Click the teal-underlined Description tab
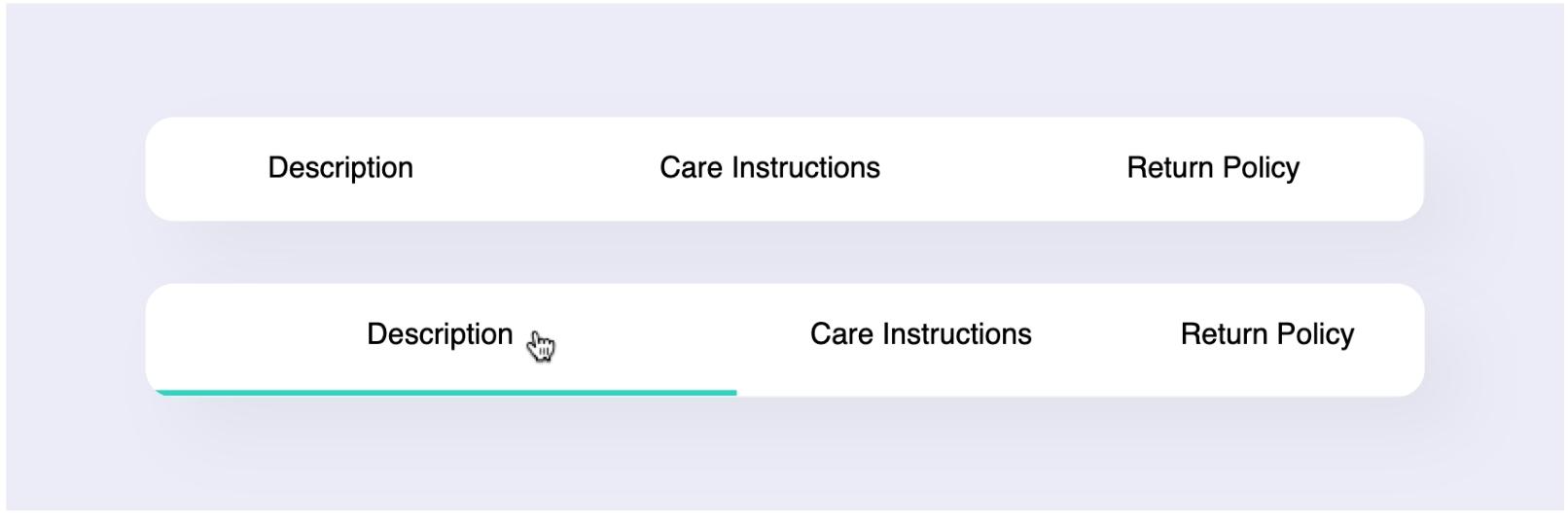 (441, 335)
